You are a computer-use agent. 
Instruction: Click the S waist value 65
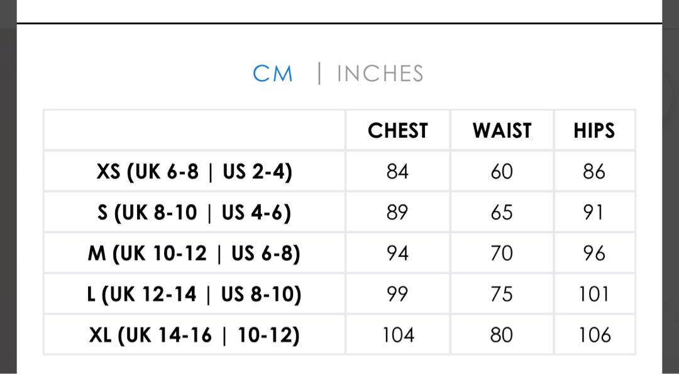pyautogui.click(x=502, y=212)
